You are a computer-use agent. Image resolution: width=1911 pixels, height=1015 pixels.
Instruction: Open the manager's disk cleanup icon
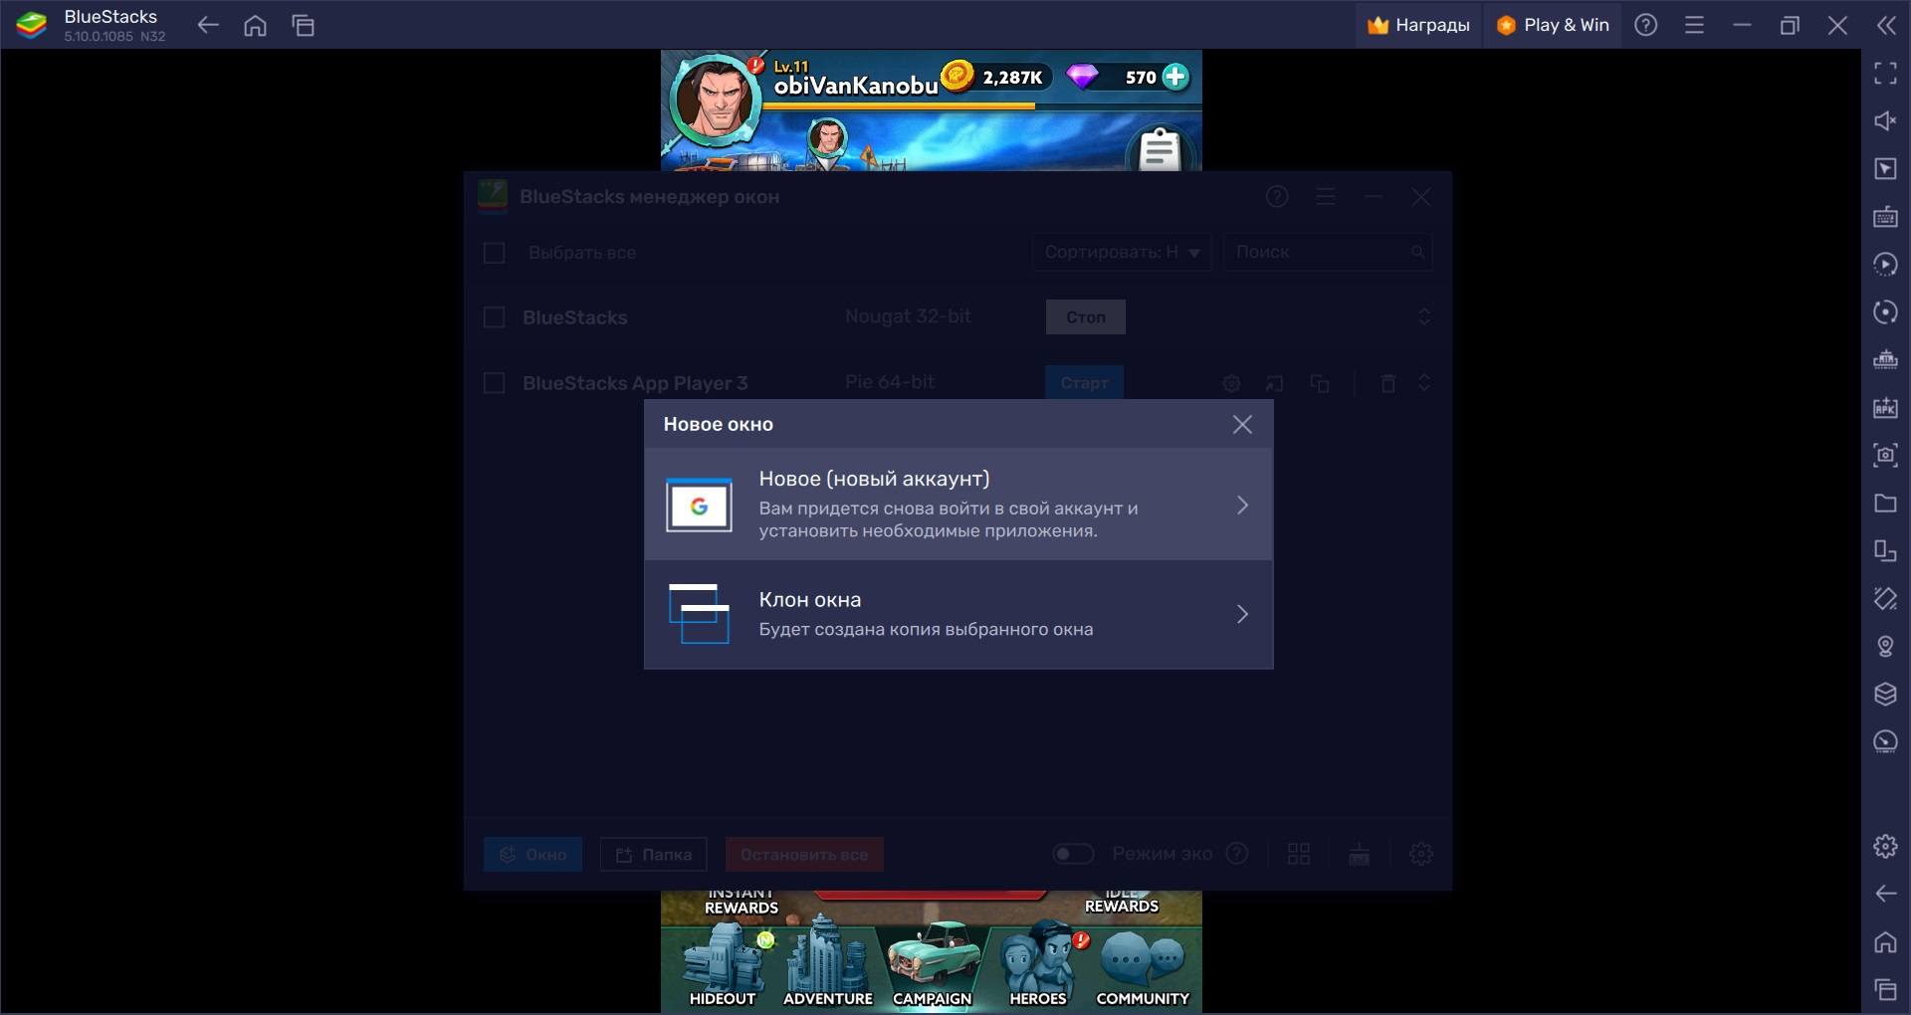click(1360, 854)
